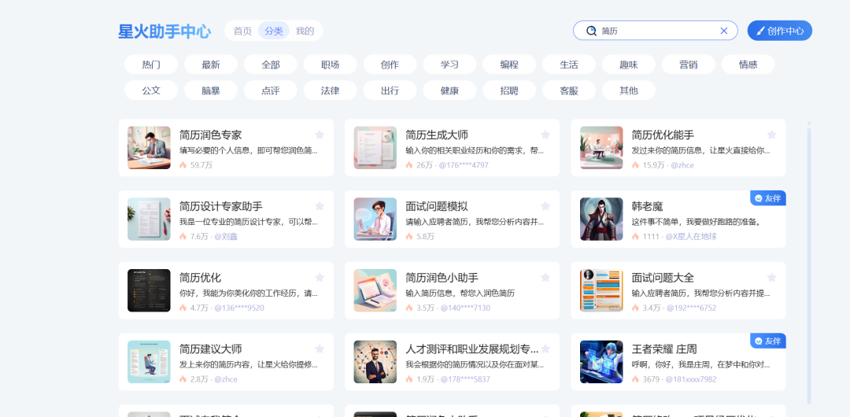Open 韩老魔 character avatar

click(x=601, y=219)
